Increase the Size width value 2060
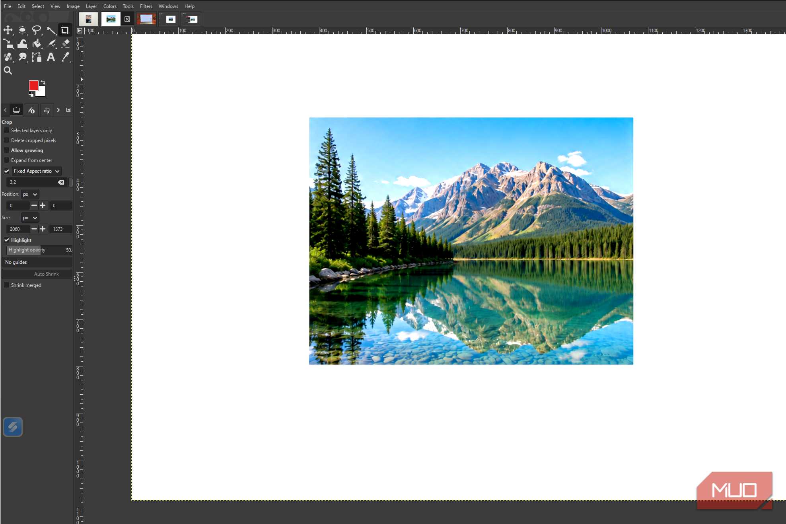786x524 pixels. [43, 229]
